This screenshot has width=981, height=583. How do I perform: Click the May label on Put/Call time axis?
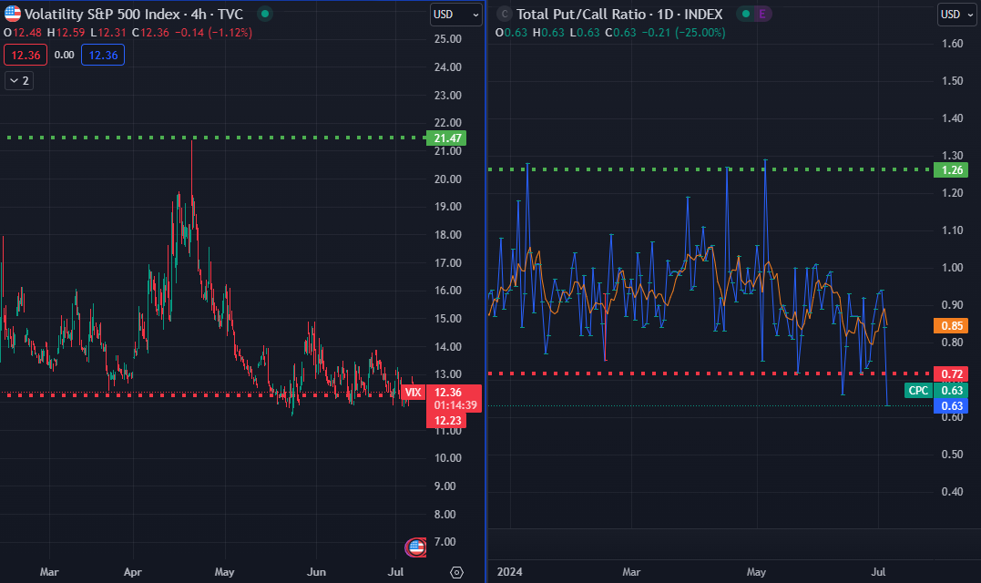click(756, 572)
